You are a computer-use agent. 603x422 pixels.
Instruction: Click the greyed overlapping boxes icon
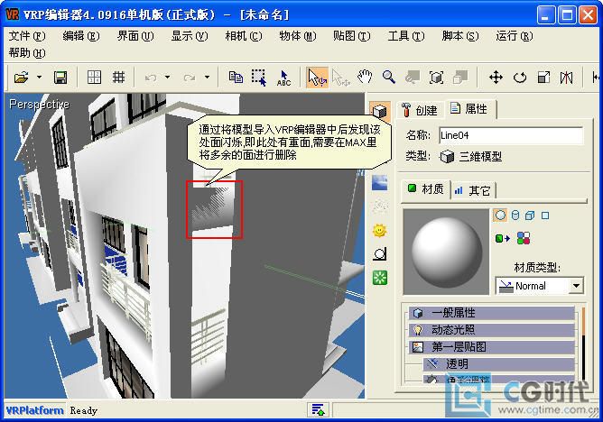pyautogui.click(x=460, y=78)
